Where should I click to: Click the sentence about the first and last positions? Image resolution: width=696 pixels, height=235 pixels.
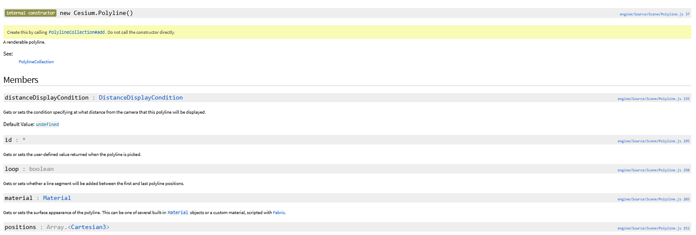pyautogui.click(x=94, y=184)
